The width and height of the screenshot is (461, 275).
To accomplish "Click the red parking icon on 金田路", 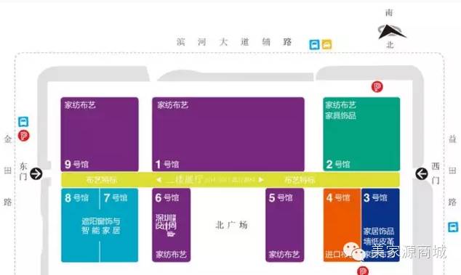I will pos(24,136).
